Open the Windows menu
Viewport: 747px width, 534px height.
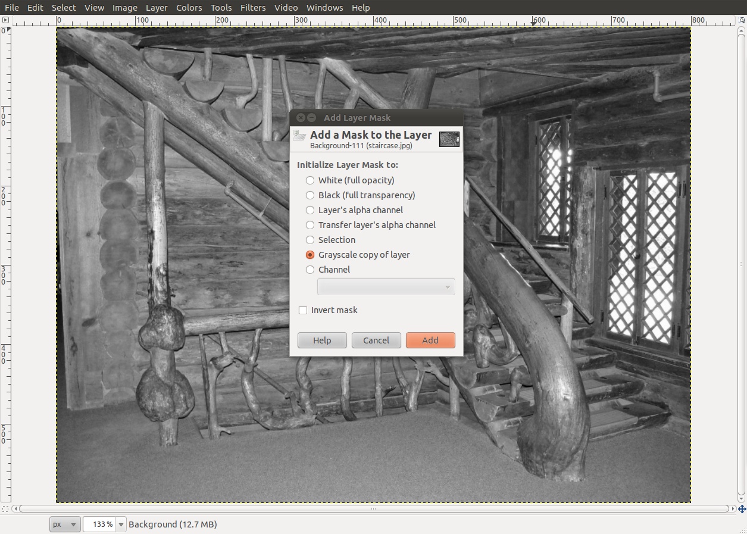325,8
